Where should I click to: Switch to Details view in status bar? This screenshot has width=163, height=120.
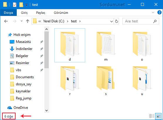pos(152,116)
